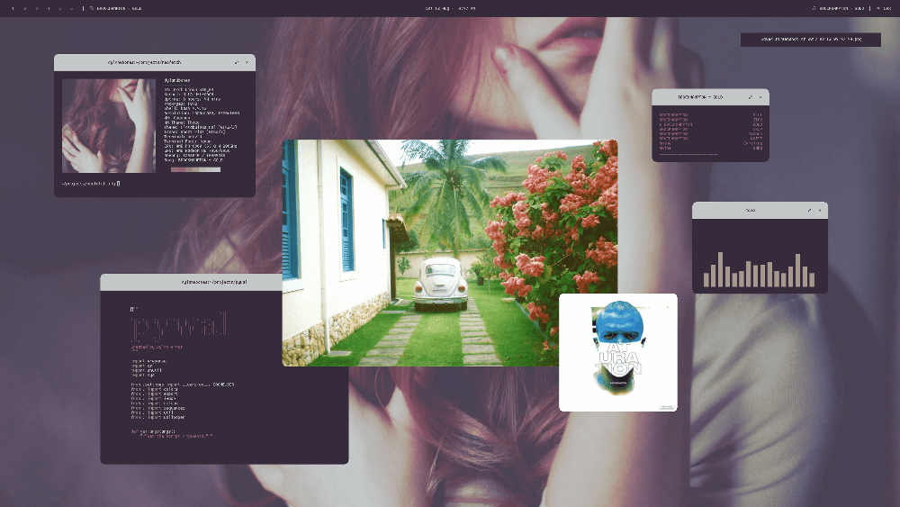This screenshot has height=507, width=900.
Task: Click the now-playing music note icon in the top bar
Action: (814, 9)
